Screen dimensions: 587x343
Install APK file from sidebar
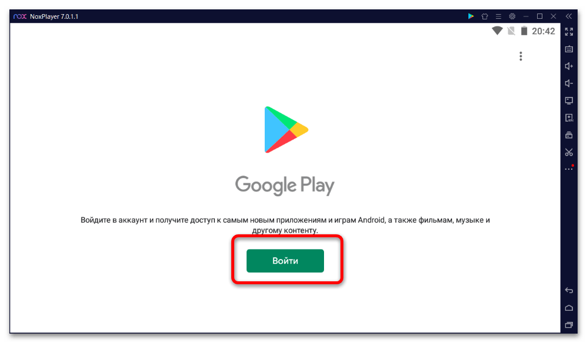[x=569, y=118]
